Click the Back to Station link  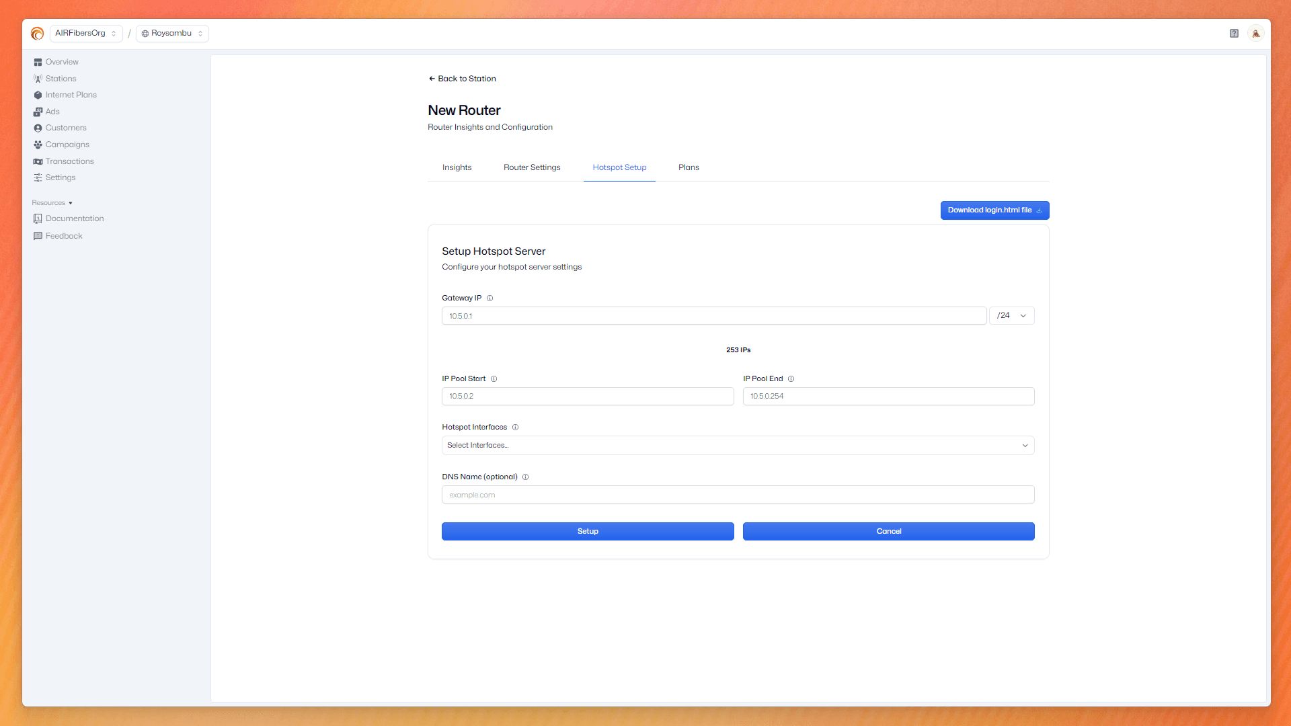(463, 79)
